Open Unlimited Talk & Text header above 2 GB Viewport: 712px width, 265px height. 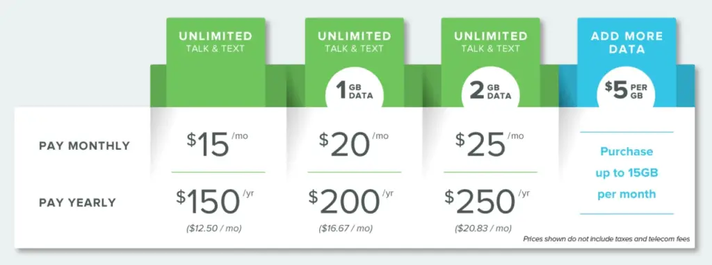point(490,42)
